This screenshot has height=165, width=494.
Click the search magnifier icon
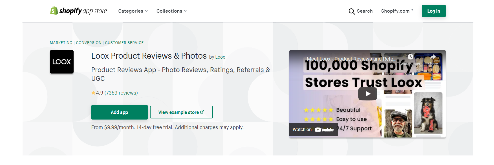coord(352,11)
